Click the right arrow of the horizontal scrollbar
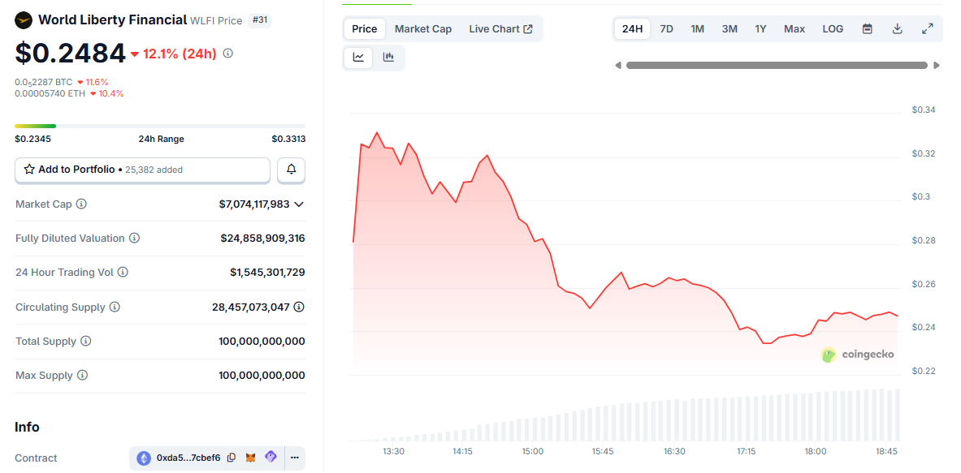The width and height of the screenshot is (961, 473). pyautogui.click(x=937, y=65)
